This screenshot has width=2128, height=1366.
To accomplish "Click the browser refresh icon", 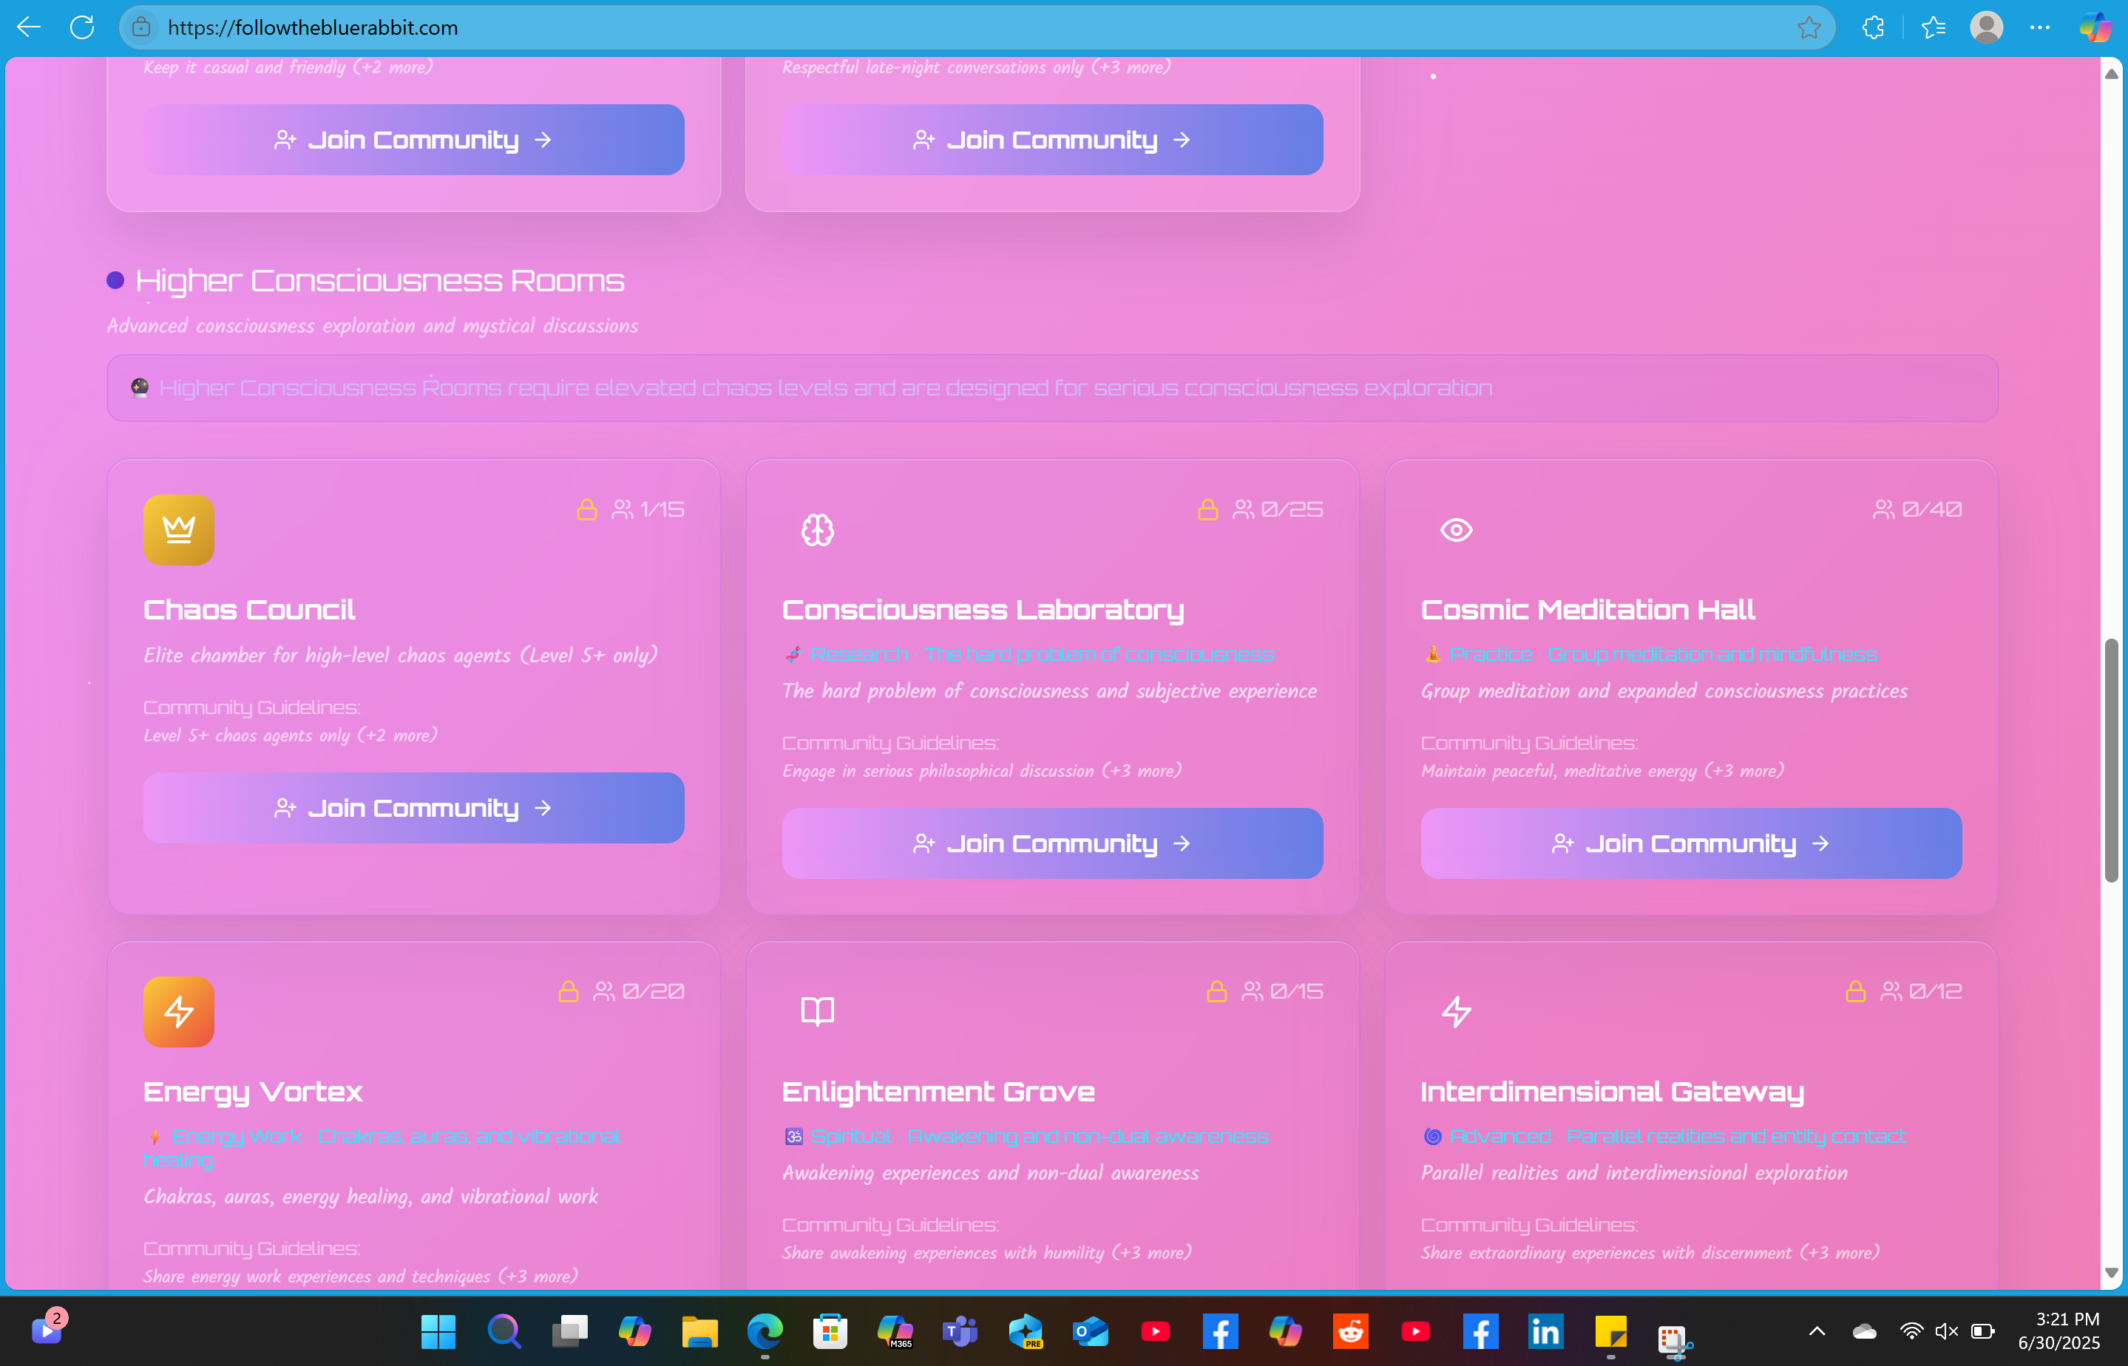I will click(x=81, y=27).
